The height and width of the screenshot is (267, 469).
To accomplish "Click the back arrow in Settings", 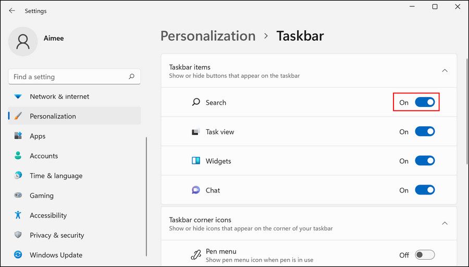I will coord(12,10).
